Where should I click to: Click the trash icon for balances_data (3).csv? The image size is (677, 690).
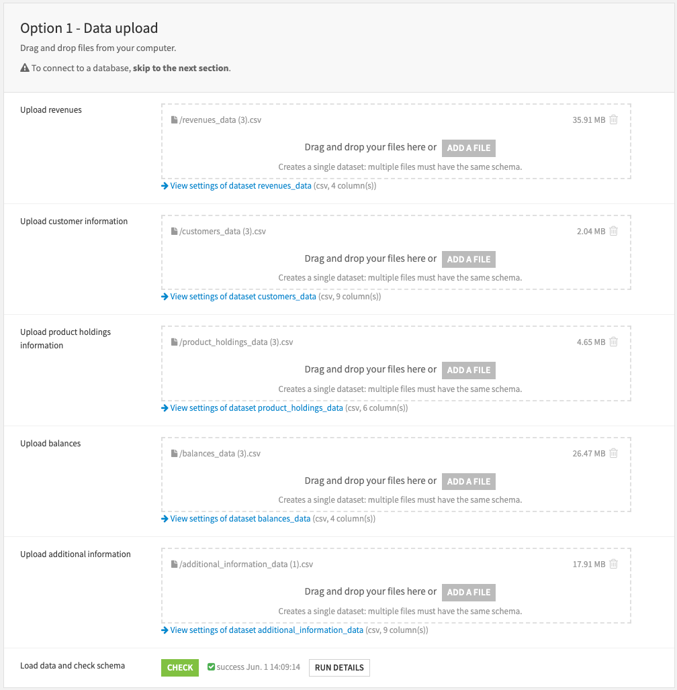click(x=613, y=453)
